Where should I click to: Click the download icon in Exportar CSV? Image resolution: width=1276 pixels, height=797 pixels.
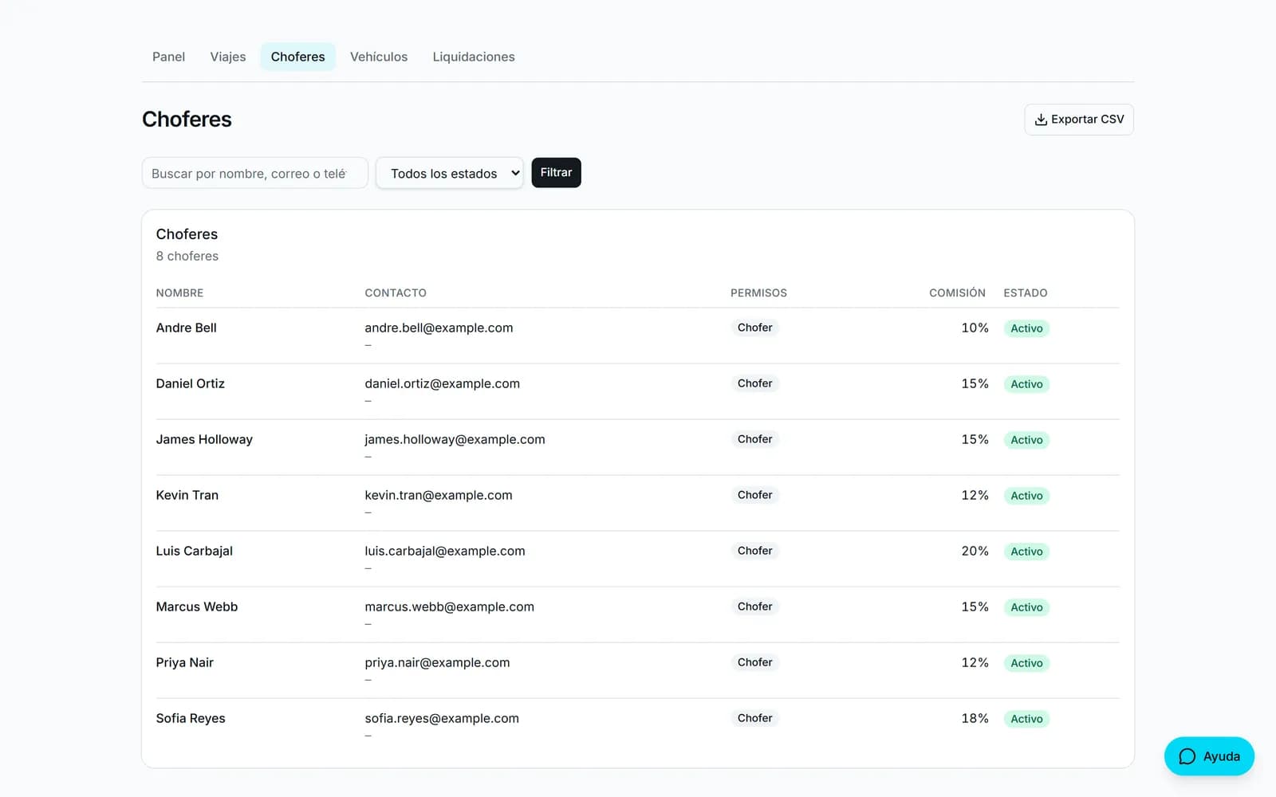coord(1041,120)
